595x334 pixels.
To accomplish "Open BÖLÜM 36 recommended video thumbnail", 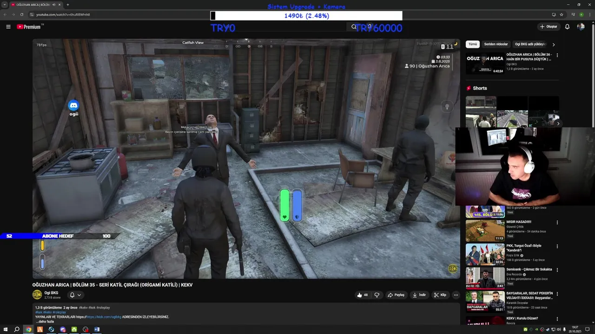I will (x=485, y=64).
